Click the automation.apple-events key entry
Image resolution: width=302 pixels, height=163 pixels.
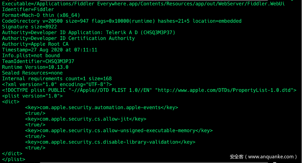click(x=102, y=108)
